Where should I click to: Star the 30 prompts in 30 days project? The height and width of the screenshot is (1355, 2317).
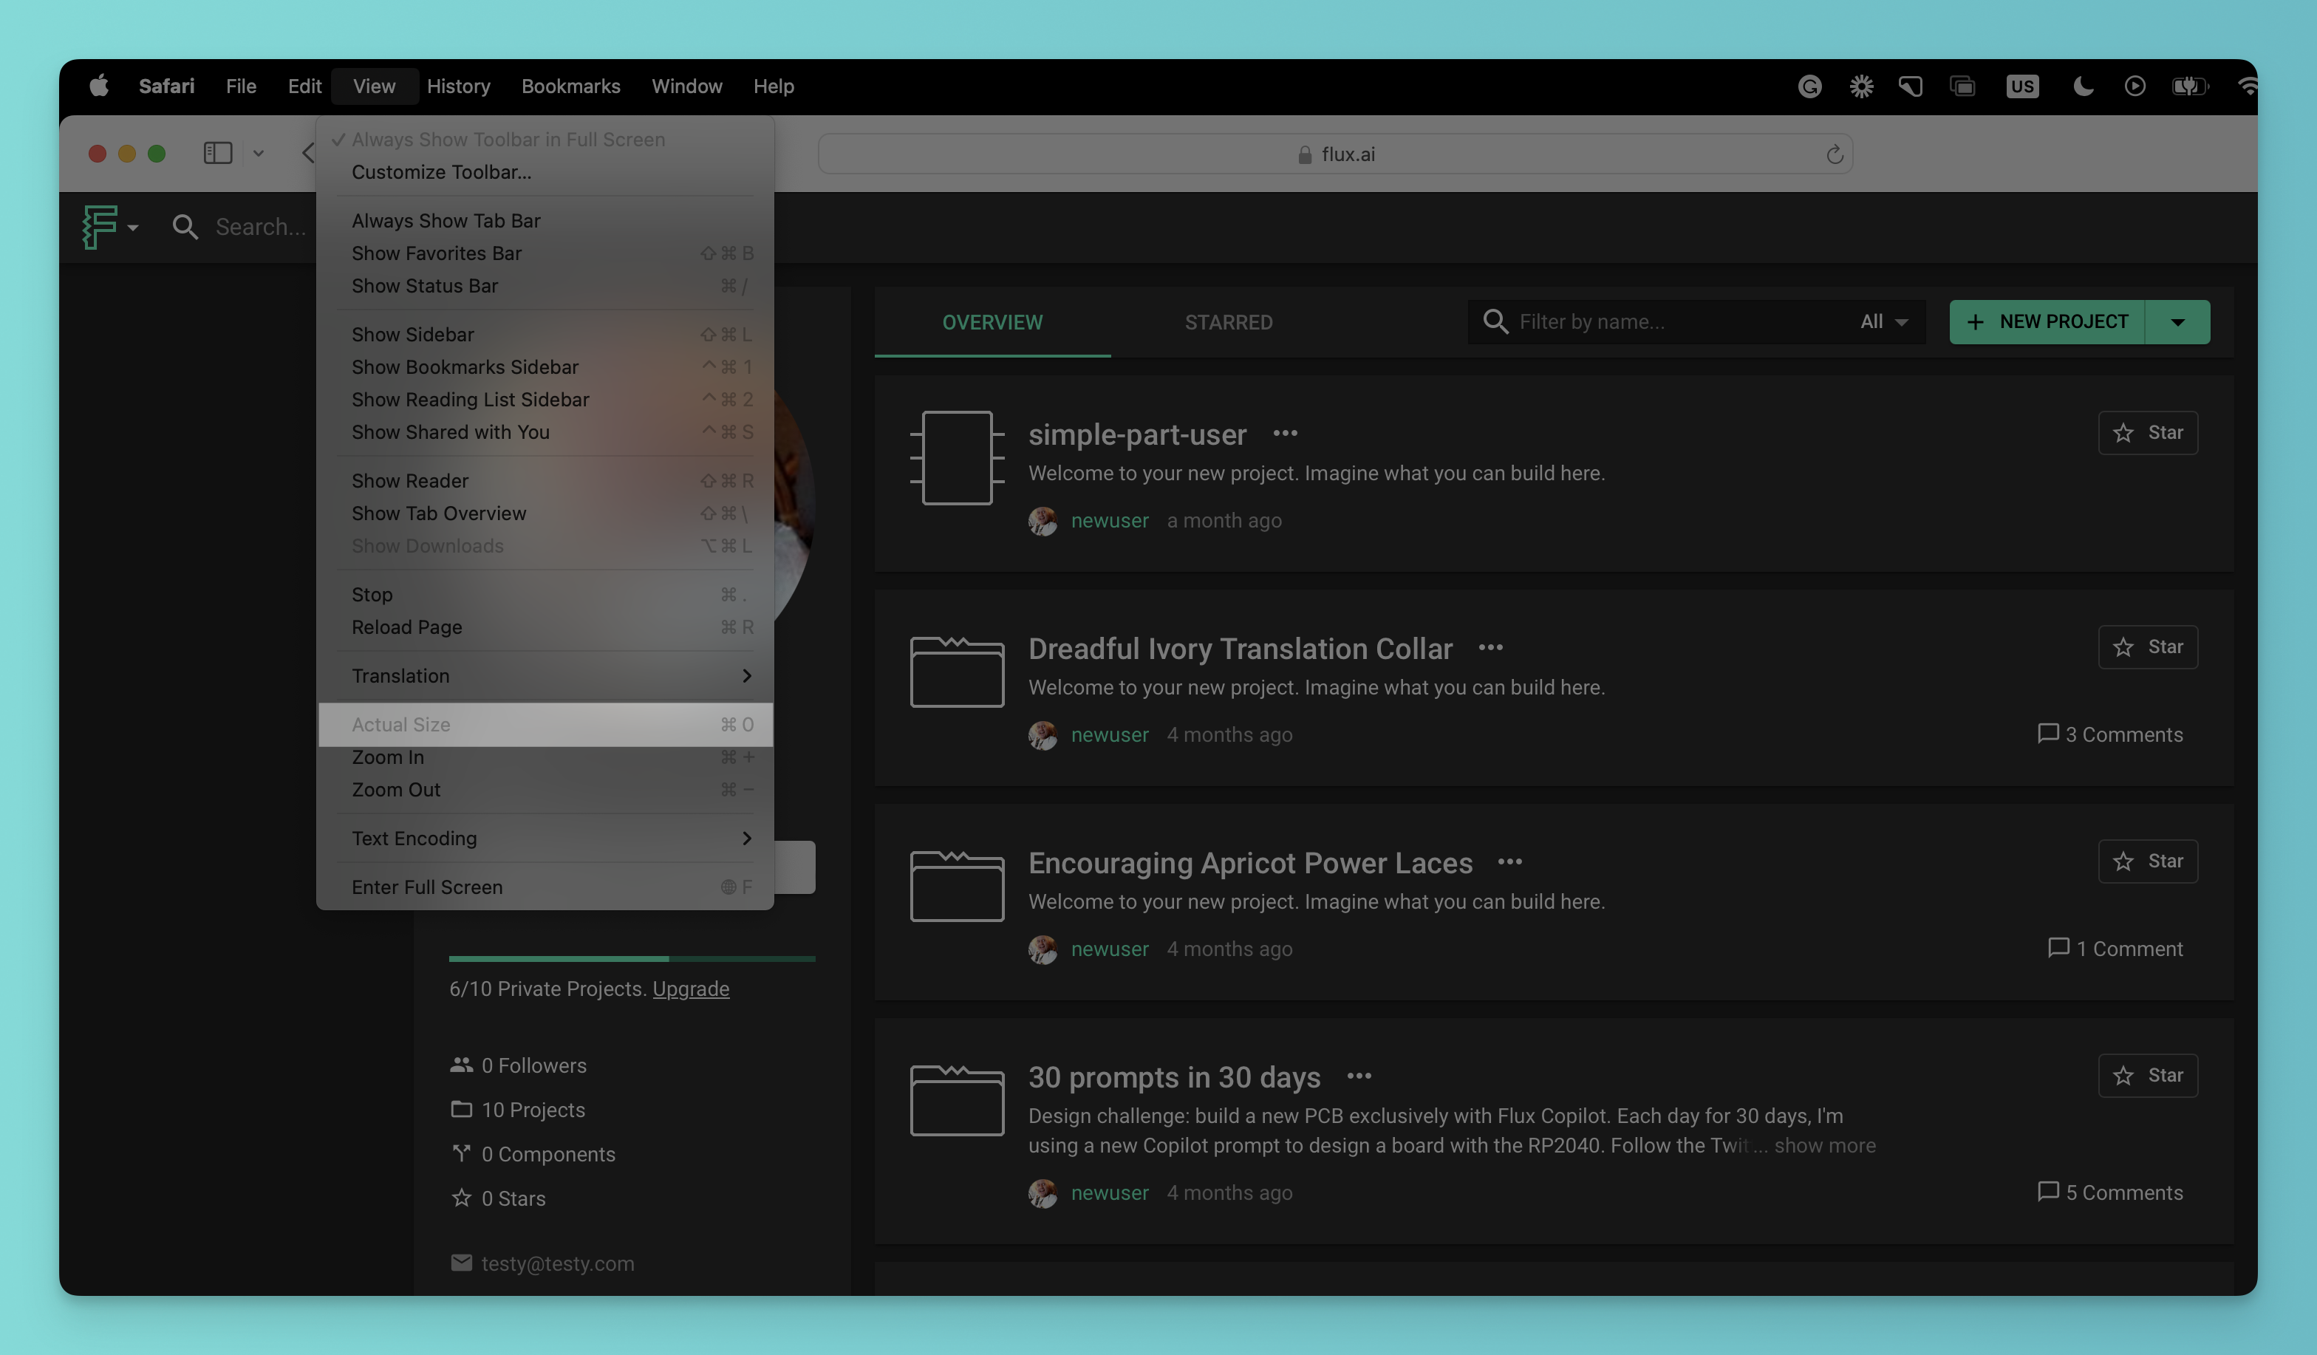tap(2147, 1075)
